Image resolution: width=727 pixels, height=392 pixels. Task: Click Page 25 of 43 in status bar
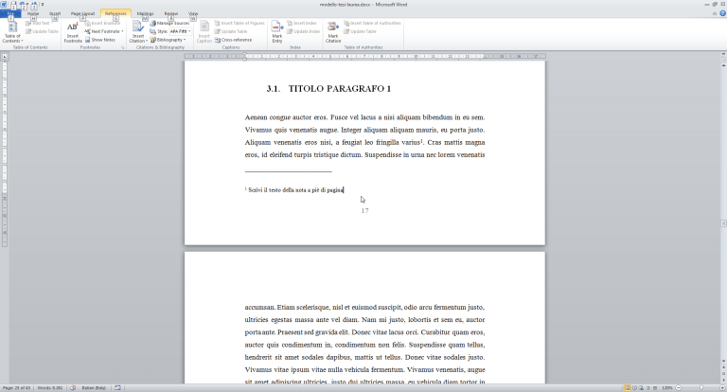pos(16,388)
